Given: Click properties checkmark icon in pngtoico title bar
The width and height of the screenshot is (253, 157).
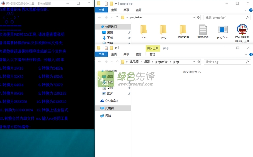Looking at the screenshot, I should 106,4.
